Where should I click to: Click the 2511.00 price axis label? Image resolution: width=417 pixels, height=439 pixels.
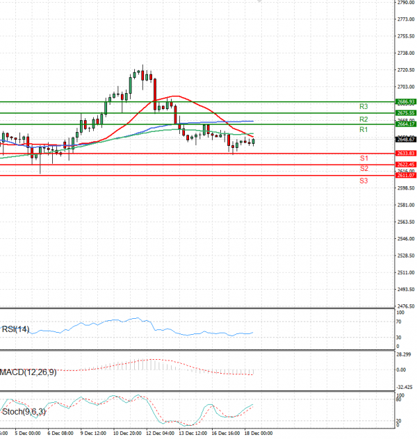pyautogui.click(x=406, y=272)
